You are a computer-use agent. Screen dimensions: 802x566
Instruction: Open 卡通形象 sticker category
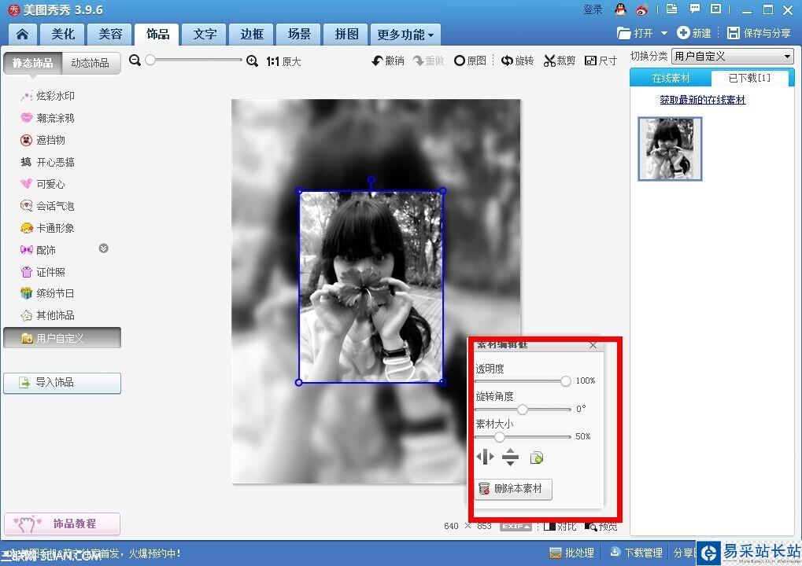(47, 228)
